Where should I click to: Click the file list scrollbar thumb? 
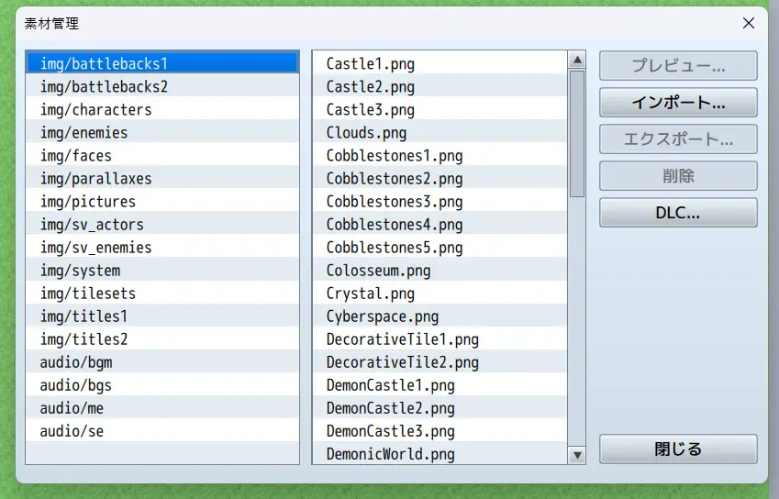[x=577, y=133]
